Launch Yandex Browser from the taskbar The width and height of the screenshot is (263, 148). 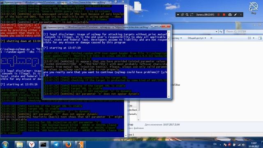pos(32,144)
